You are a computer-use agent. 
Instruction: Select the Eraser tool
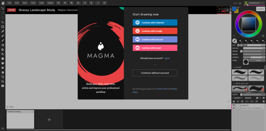coord(3,45)
